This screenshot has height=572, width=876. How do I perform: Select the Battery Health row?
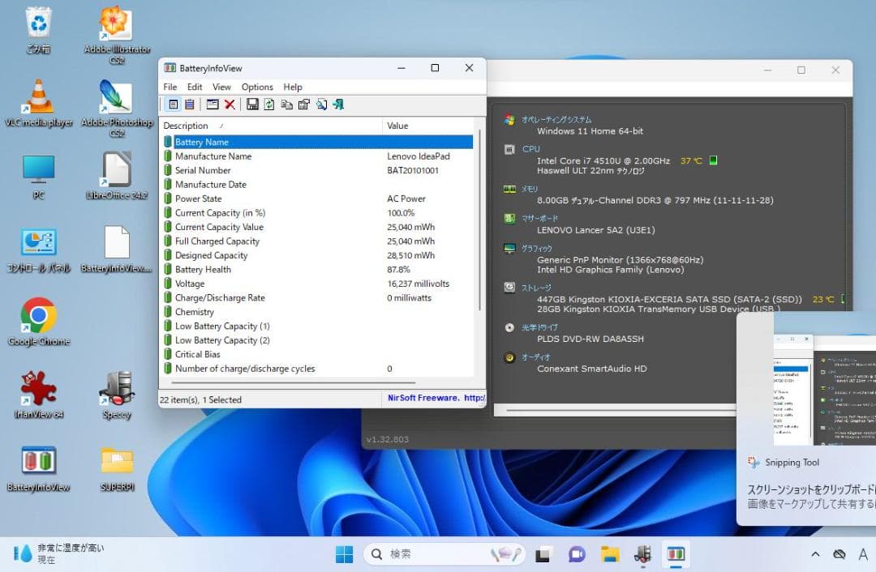coord(318,270)
